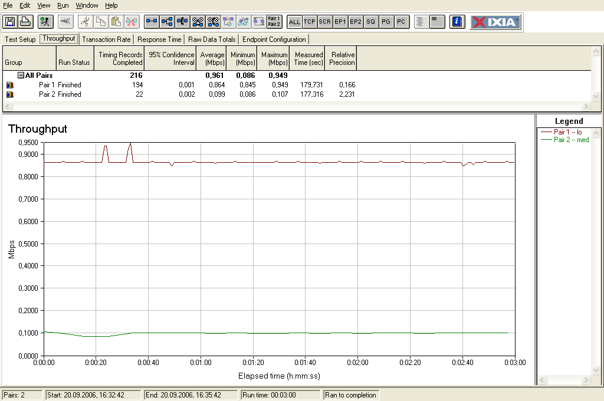Toggle the EP1 filter button

[x=340, y=22]
